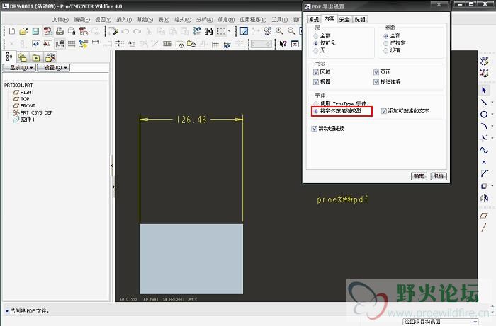This screenshot has height=326, width=496.
Task: Open the filter dropdown in the bottom status bar
Action: click(x=440, y=321)
